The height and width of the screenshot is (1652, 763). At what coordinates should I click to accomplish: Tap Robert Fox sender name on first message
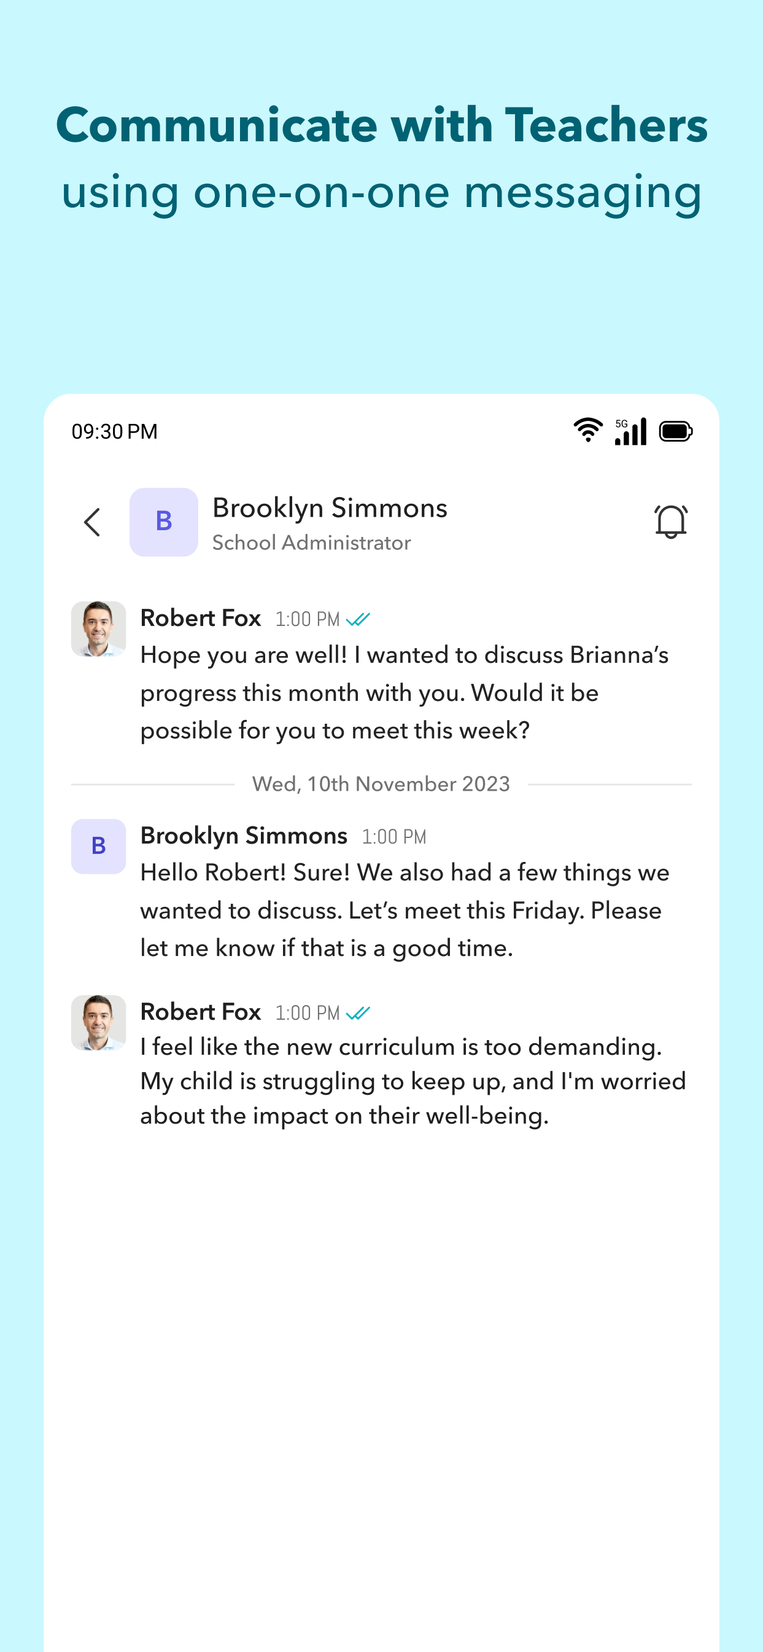click(x=201, y=618)
